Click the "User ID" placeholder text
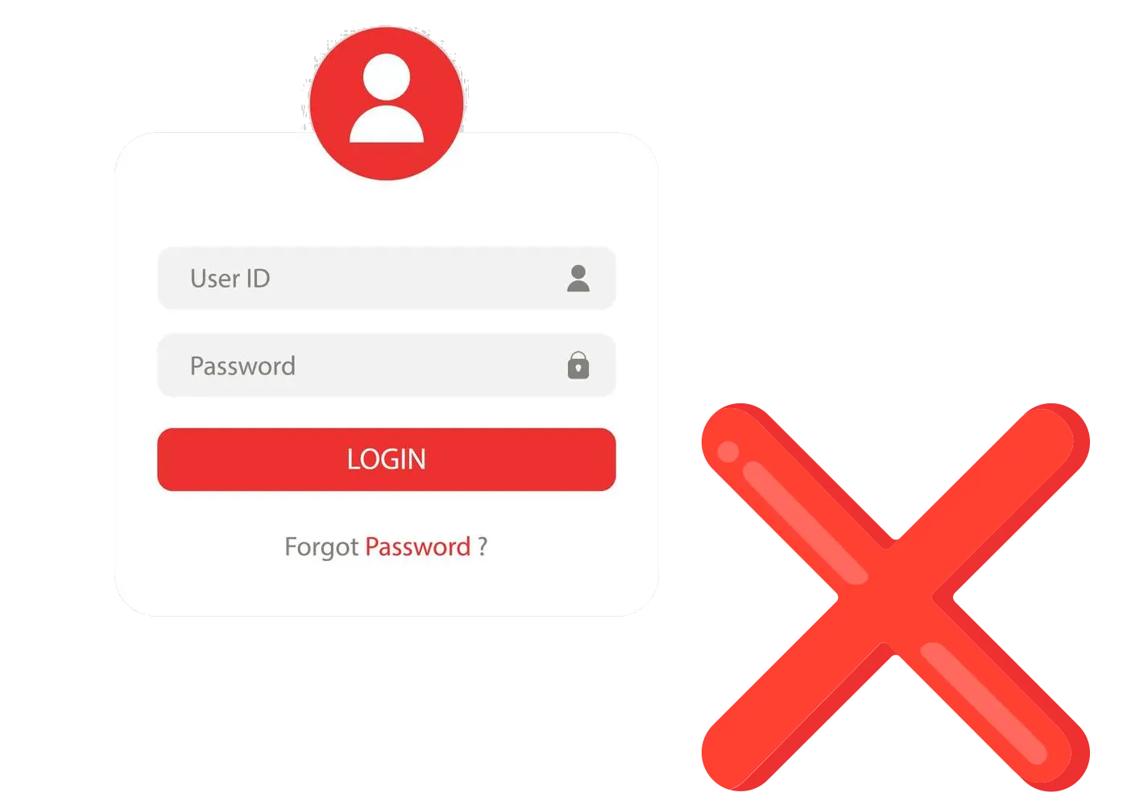1131x805 pixels. 230,279
